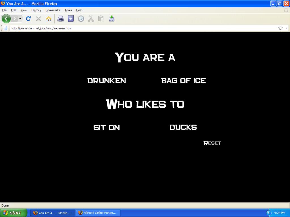Click the Print toolbar icon
The height and width of the screenshot is (217, 290).
click(x=61, y=19)
